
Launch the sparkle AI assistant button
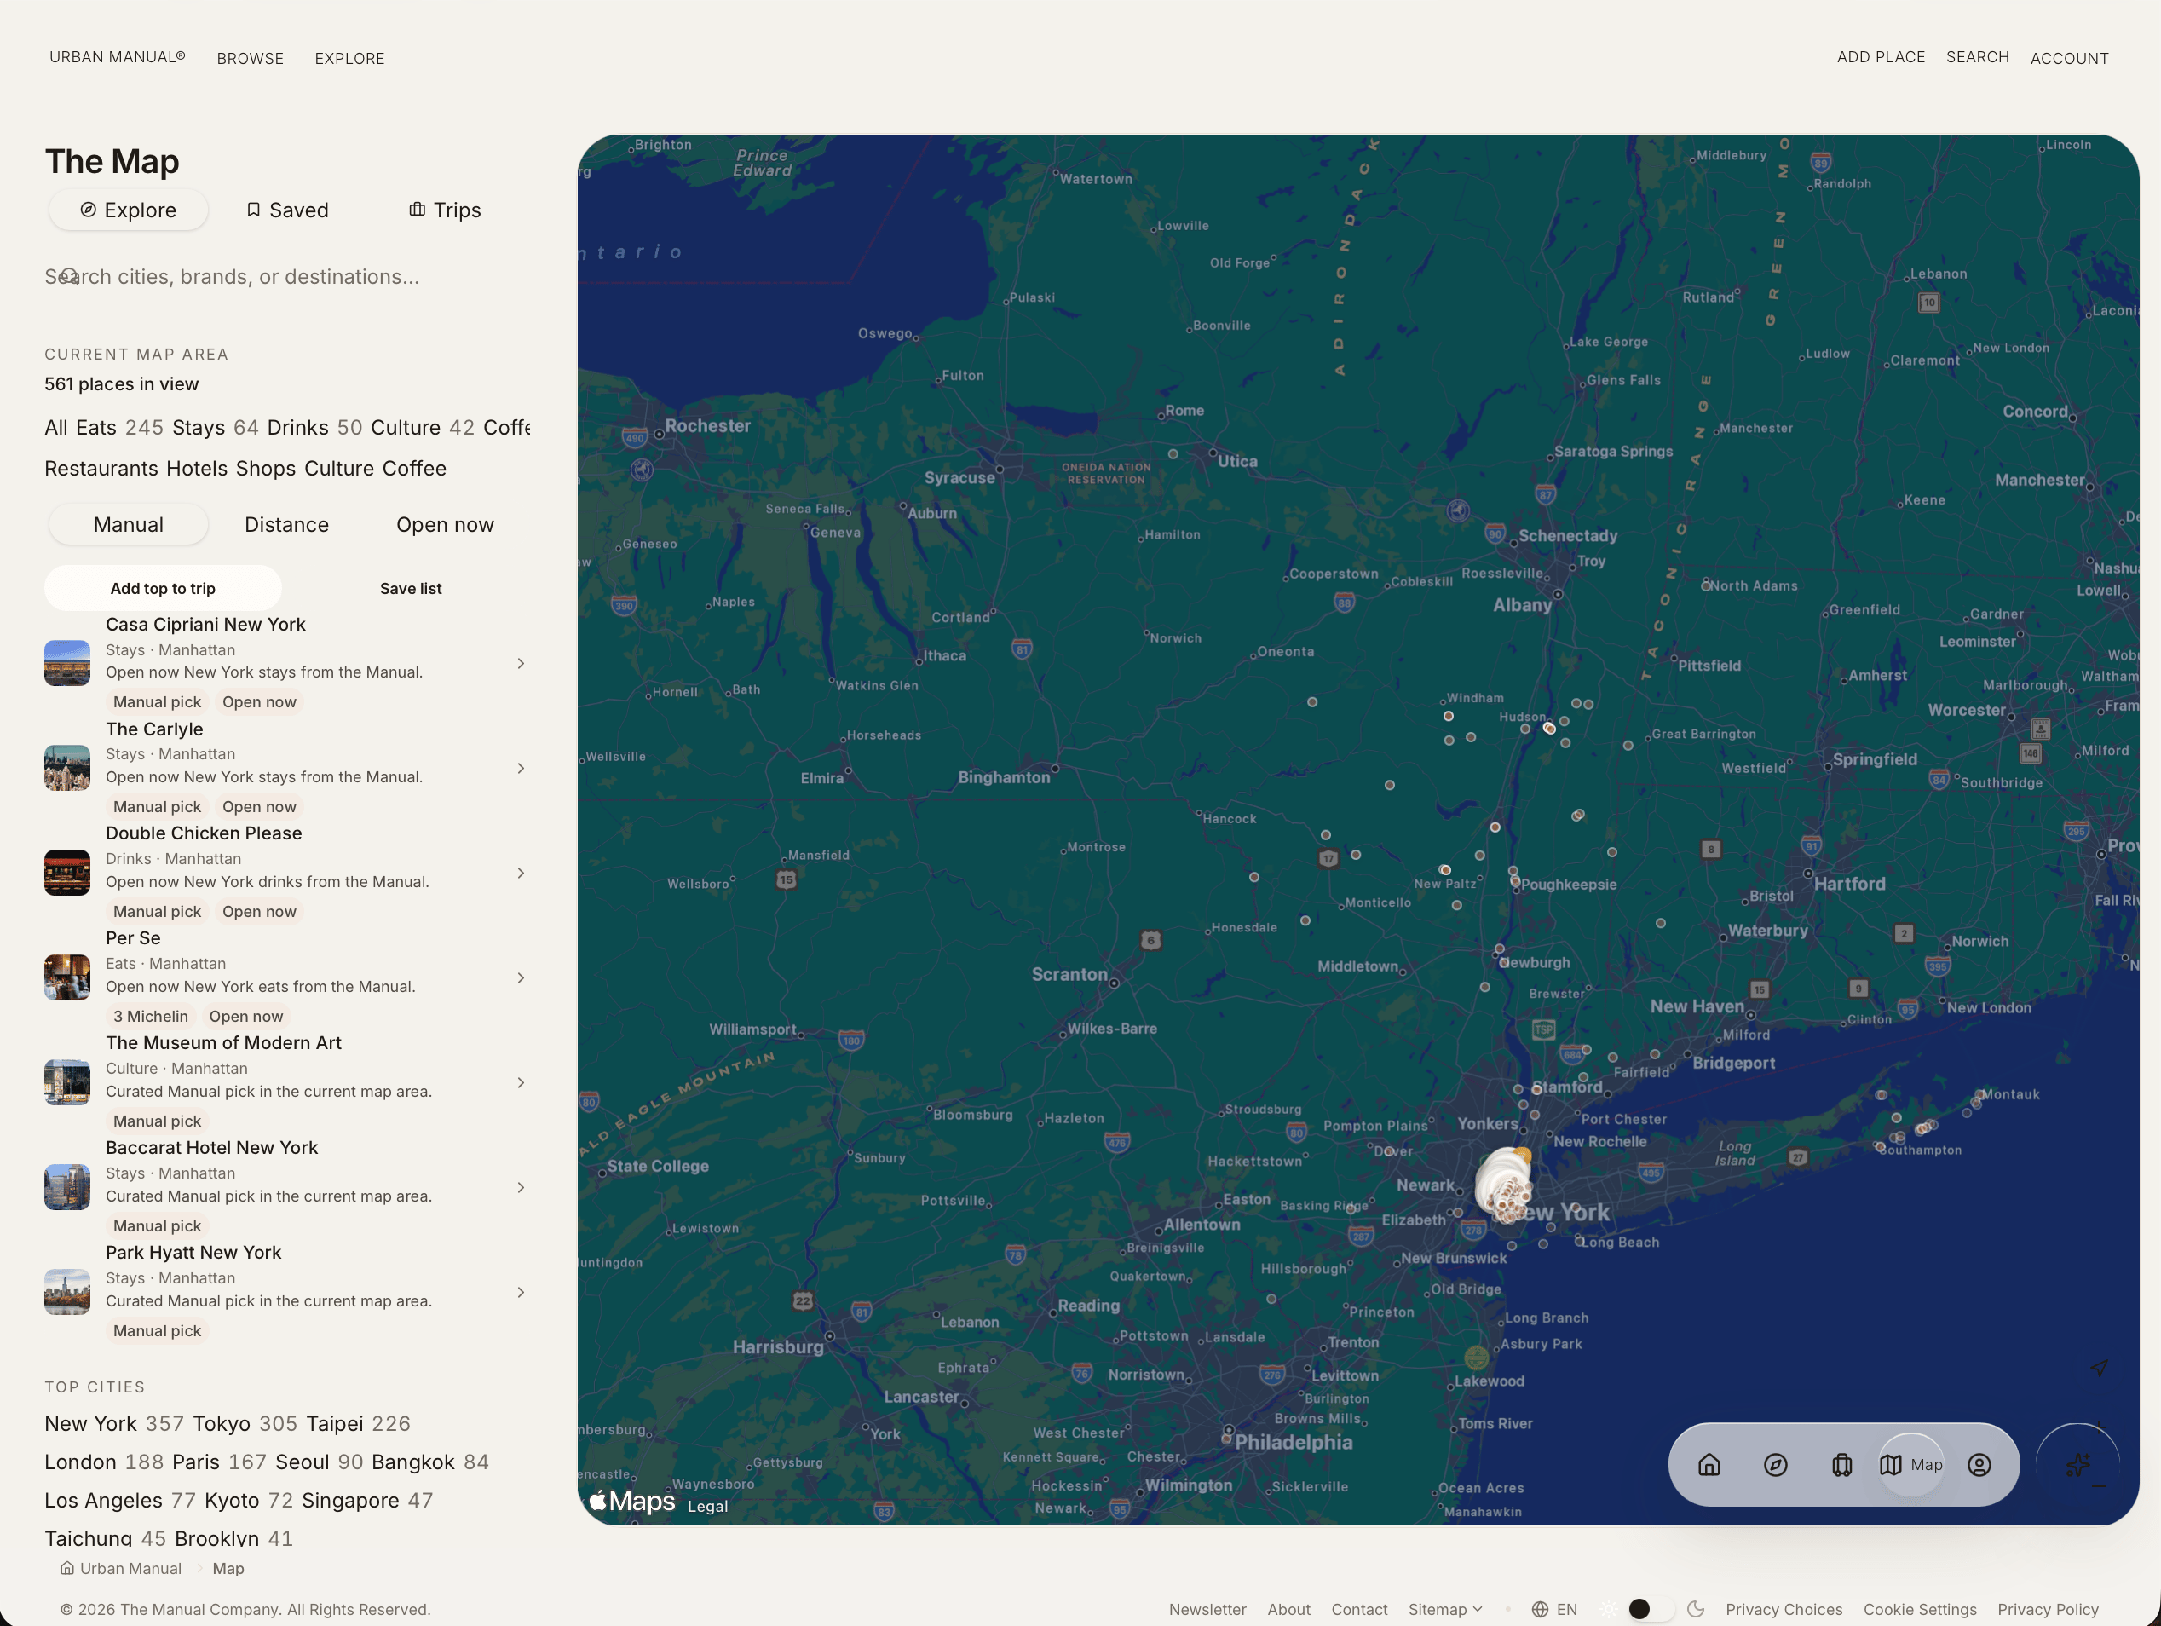2078,1465
